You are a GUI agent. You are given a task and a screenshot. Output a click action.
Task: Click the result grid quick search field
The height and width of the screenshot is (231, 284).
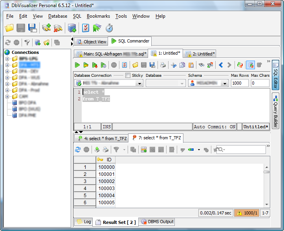[241, 150]
